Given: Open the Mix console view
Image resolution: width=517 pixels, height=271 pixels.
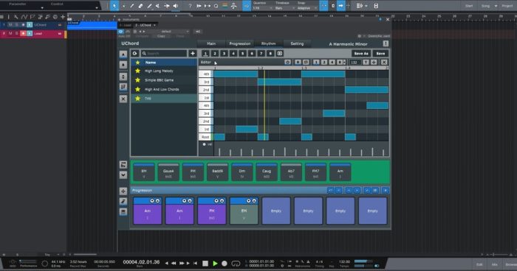Looking at the screenshot, I should coord(495,264).
